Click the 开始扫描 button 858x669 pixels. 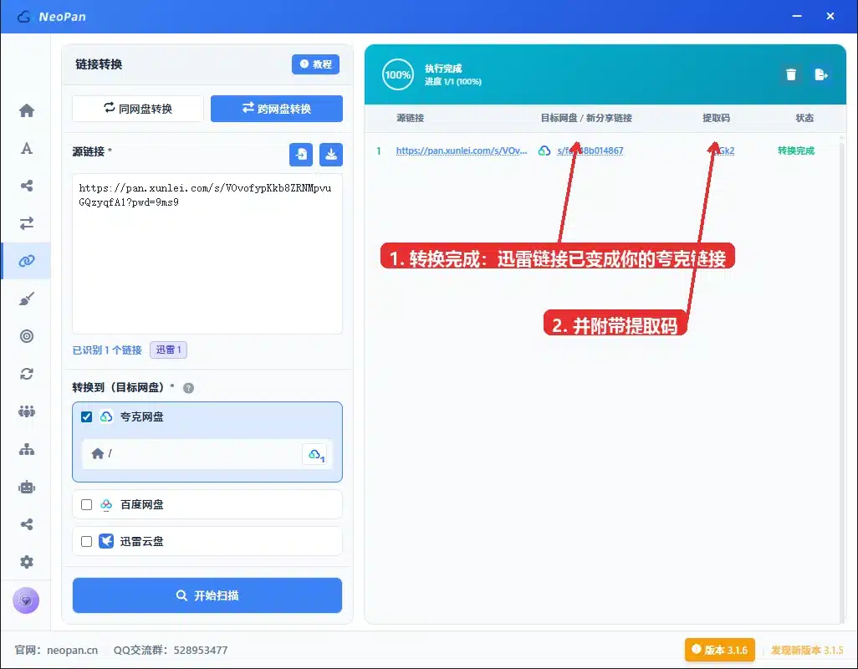(x=207, y=595)
